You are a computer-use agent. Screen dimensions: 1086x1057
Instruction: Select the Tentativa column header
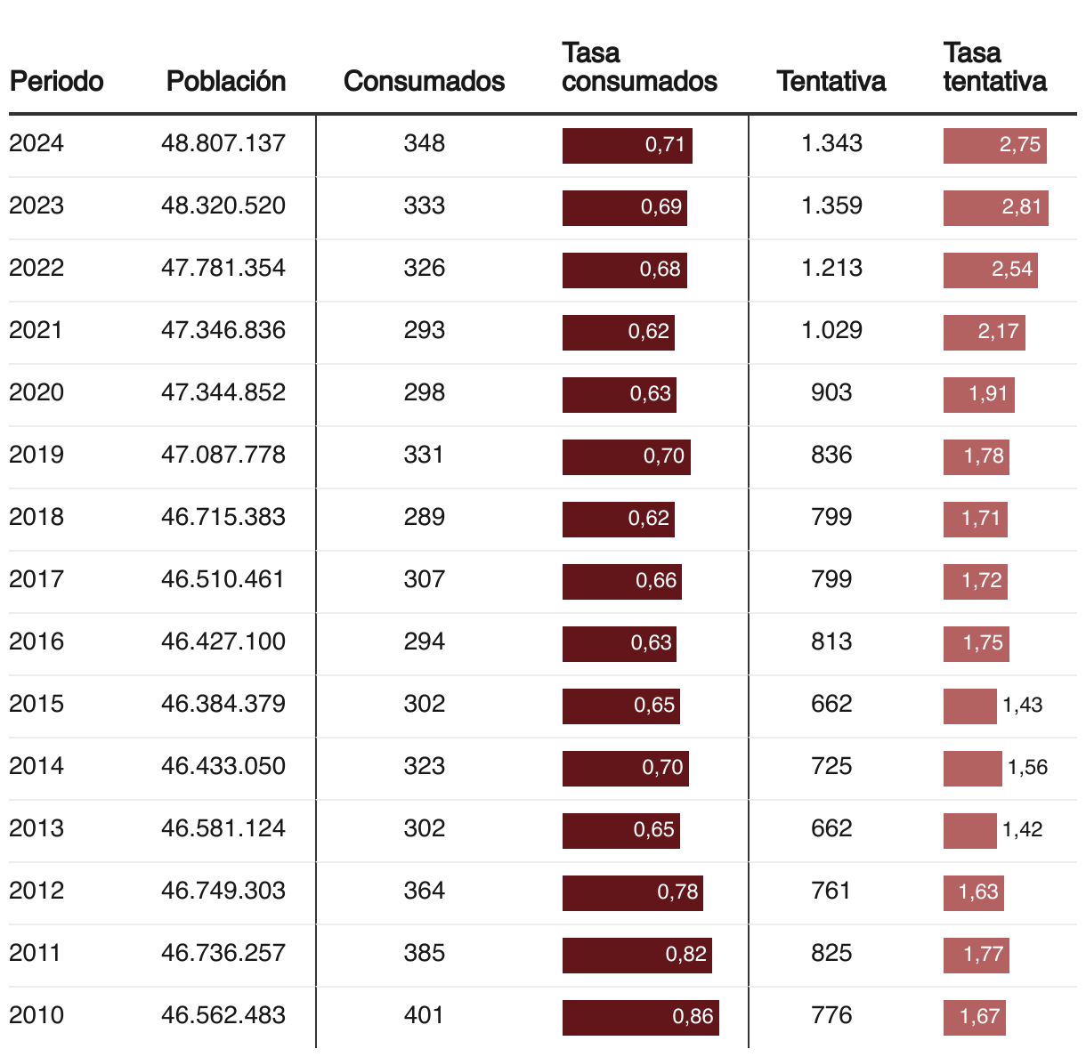pyautogui.click(x=831, y=81)
